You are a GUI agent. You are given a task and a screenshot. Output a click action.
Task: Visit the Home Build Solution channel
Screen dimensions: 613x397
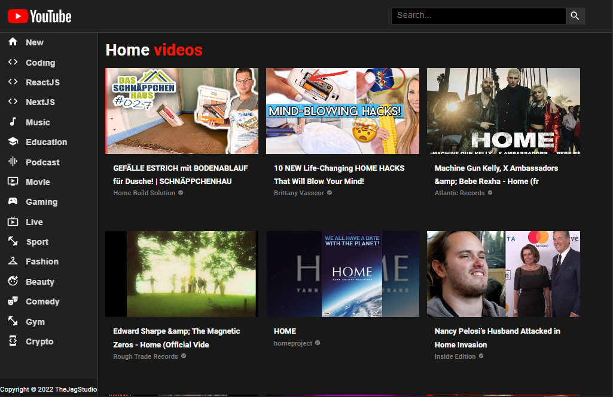click(x=144, y=193)
